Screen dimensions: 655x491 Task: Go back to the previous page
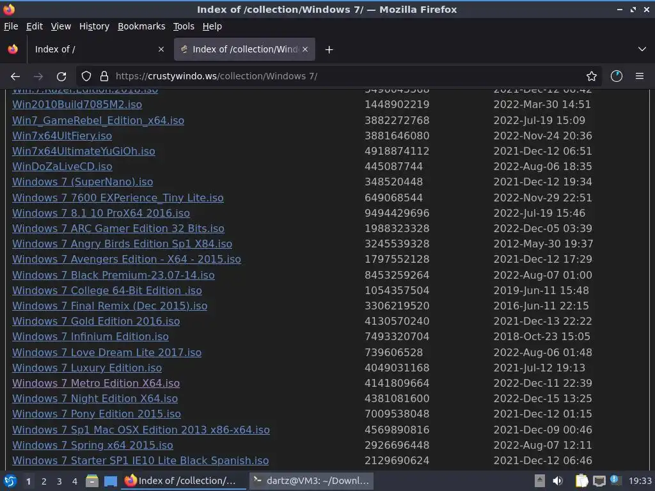pos(15,77)
